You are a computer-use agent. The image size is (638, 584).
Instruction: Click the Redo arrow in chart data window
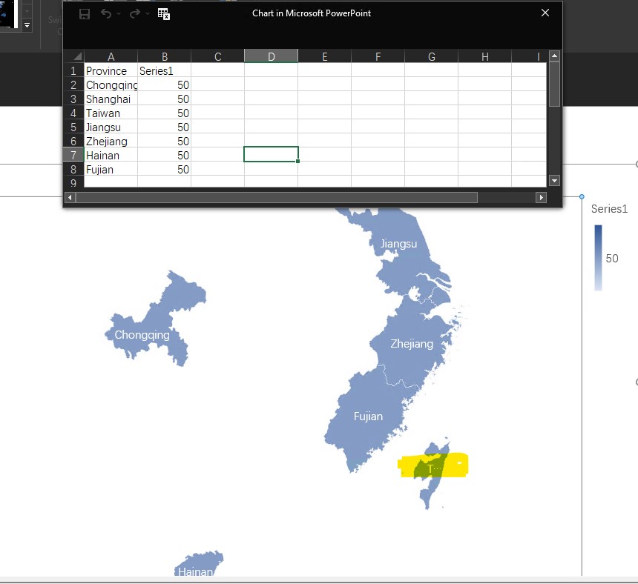click(x=135, y=14)
